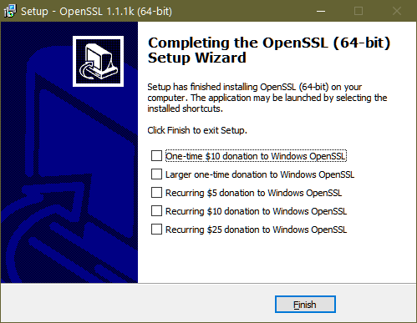Screen dimensions: 417x323
Task: Click the 'Recurring $5 donation to Windows OpenSSL' label text
Action: (x=253, y=193)
